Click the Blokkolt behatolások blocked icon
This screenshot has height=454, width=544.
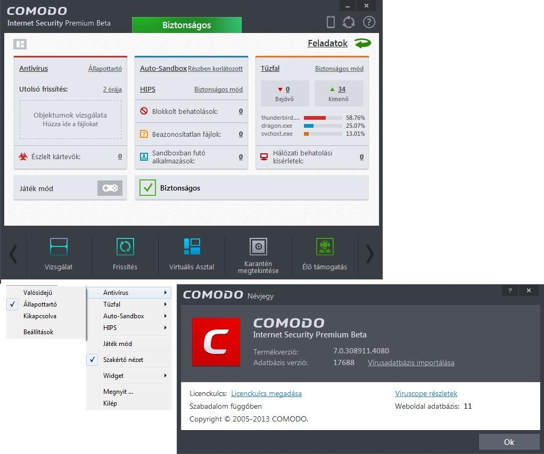point(144,111)
